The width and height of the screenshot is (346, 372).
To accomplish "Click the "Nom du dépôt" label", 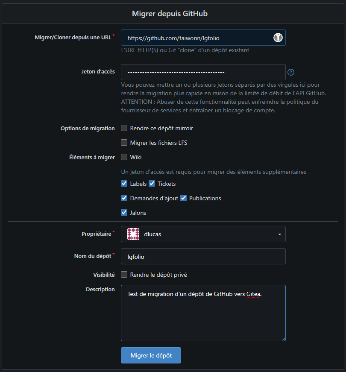I will click(x=93, y=256).
